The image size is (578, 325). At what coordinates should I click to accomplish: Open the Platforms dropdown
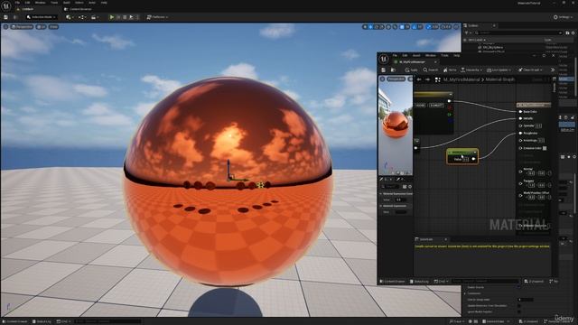click(x=157, y=17)
